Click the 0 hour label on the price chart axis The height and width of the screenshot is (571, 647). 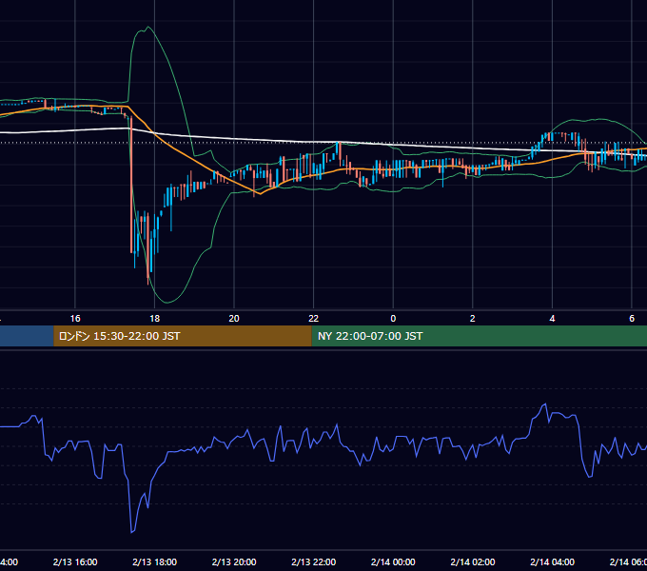pyautogui.click(x=393, y=319)
